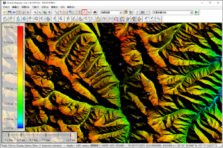Click the GPS device information icon
The width and height of the screenshot is (223, 148).
click(x=142, y=12)
